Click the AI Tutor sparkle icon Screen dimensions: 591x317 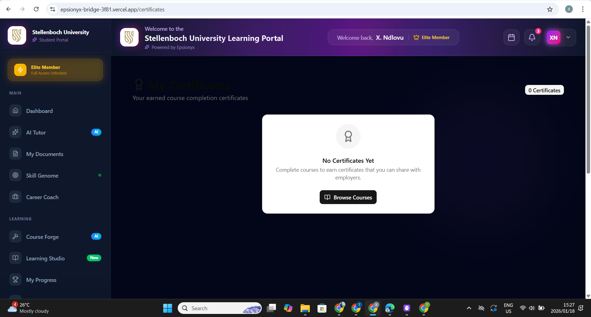tap(15, 132)
